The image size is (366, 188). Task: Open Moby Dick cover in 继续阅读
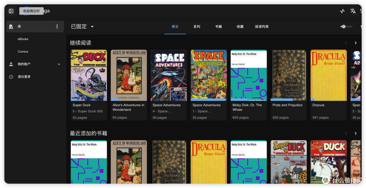pyautogui.click(x=249, y=75)
